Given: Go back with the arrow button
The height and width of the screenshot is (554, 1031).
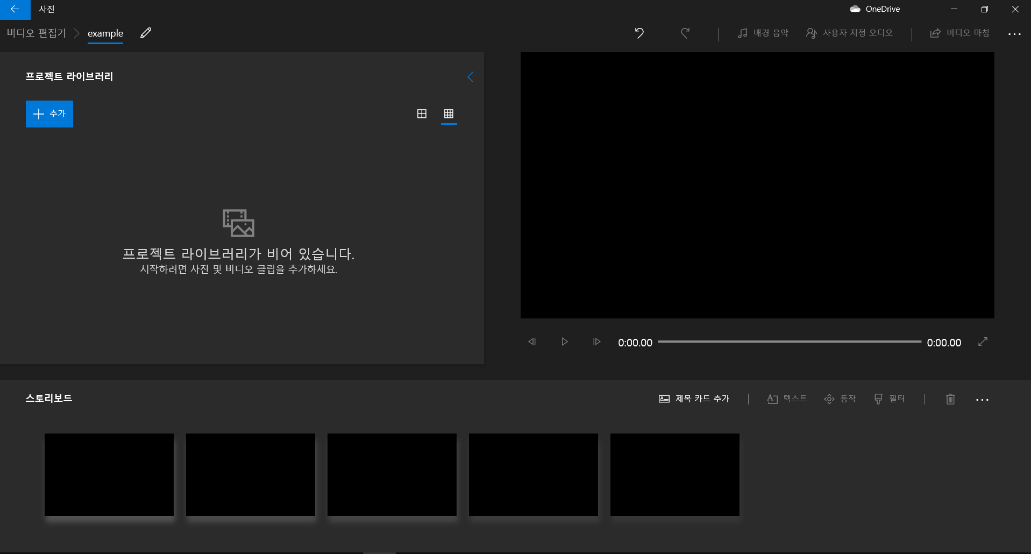Looking at the screenshot, I should click(x=15, y=9).
